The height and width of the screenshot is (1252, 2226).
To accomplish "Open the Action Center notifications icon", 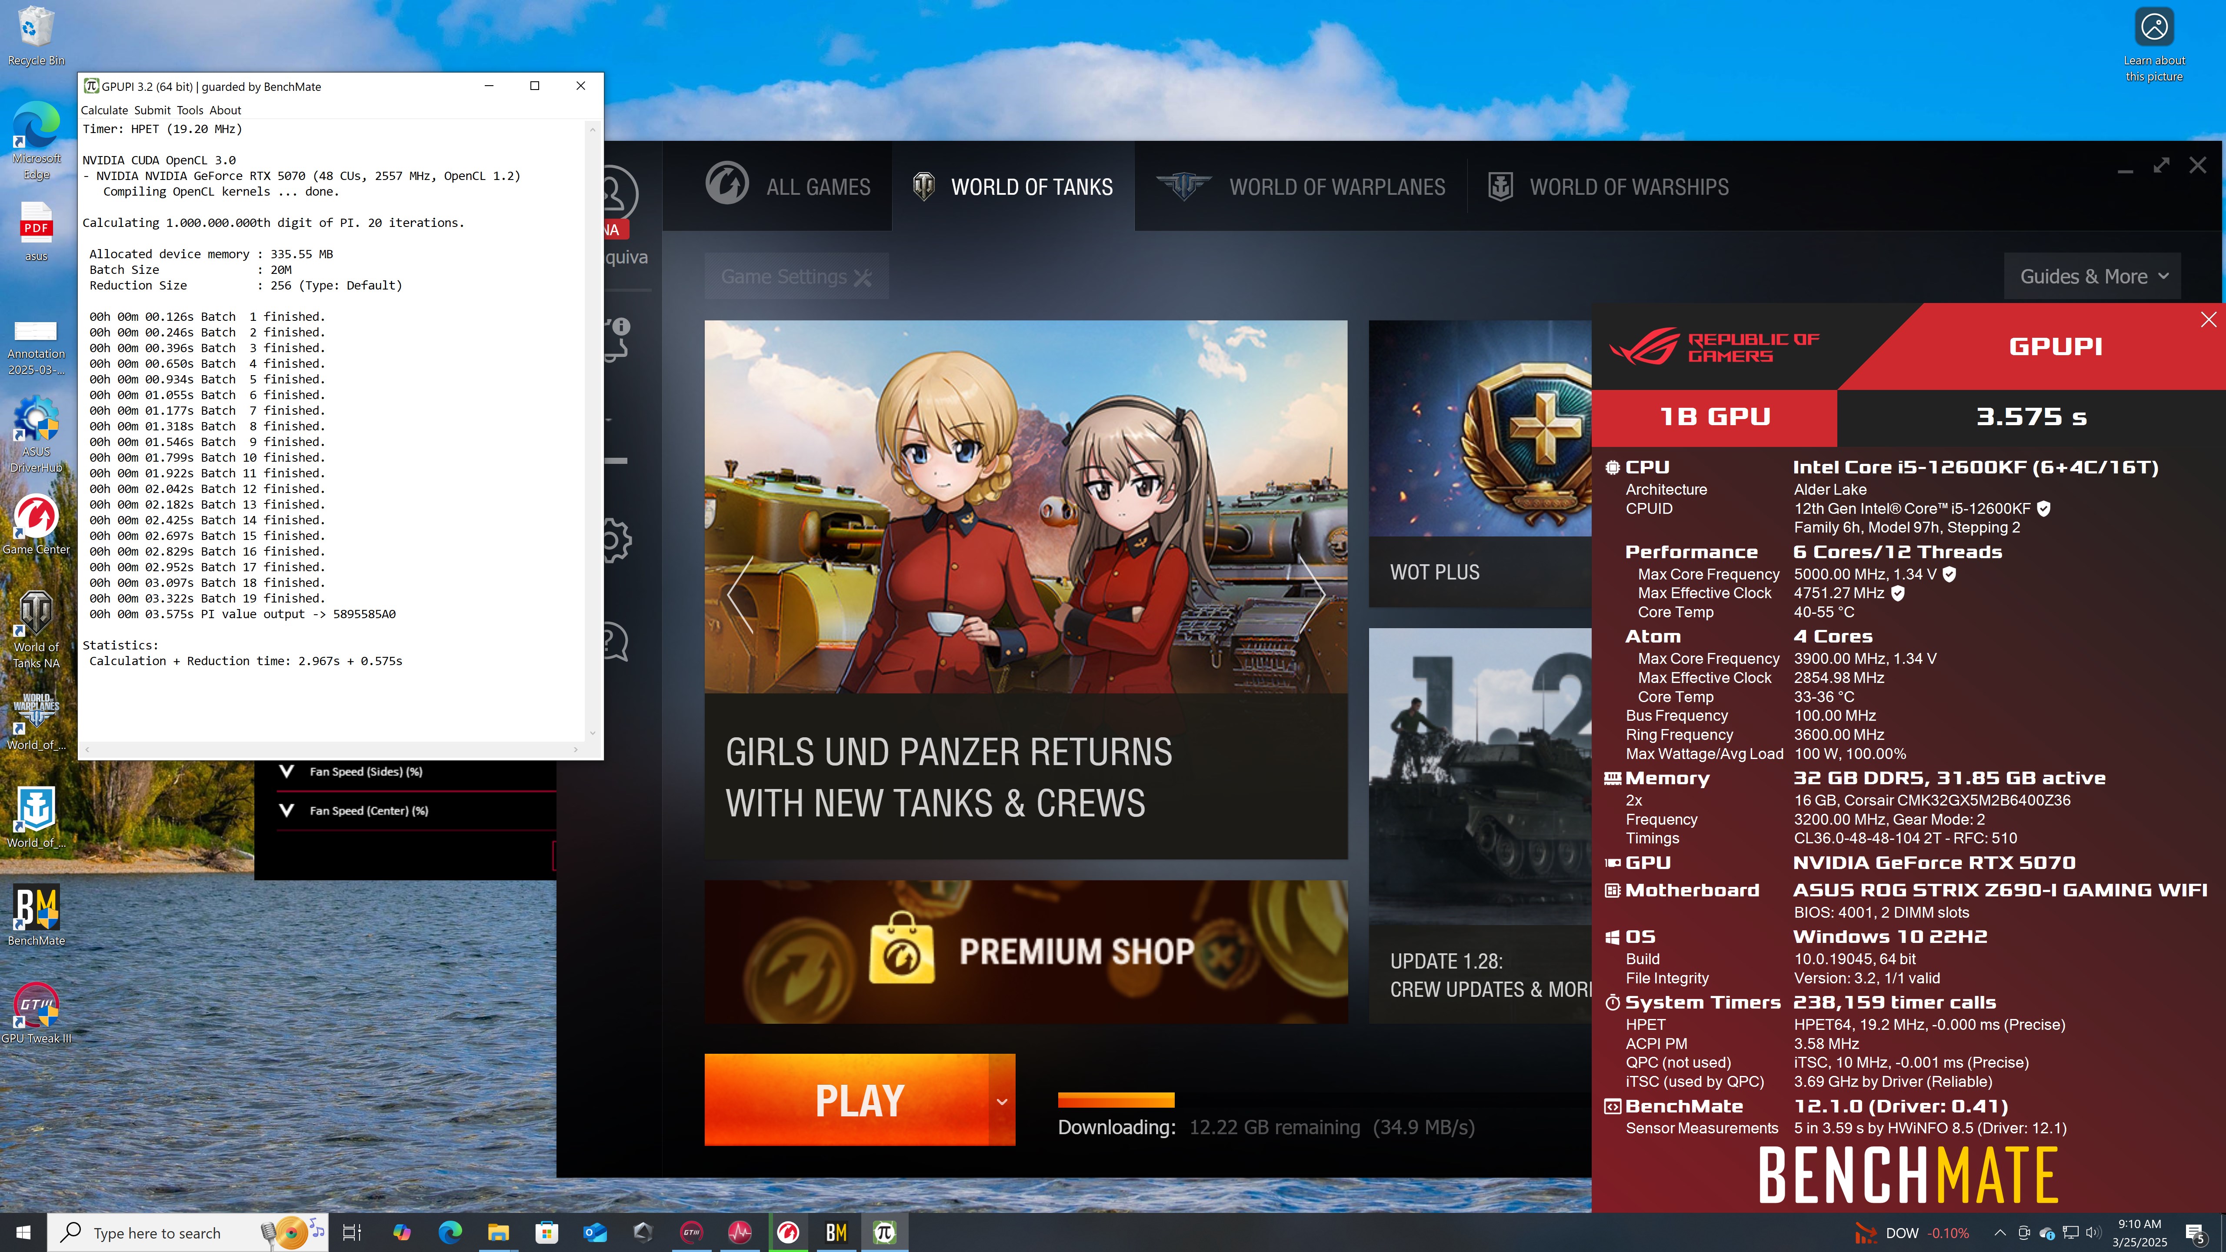I will [x=2195, y=1233].
